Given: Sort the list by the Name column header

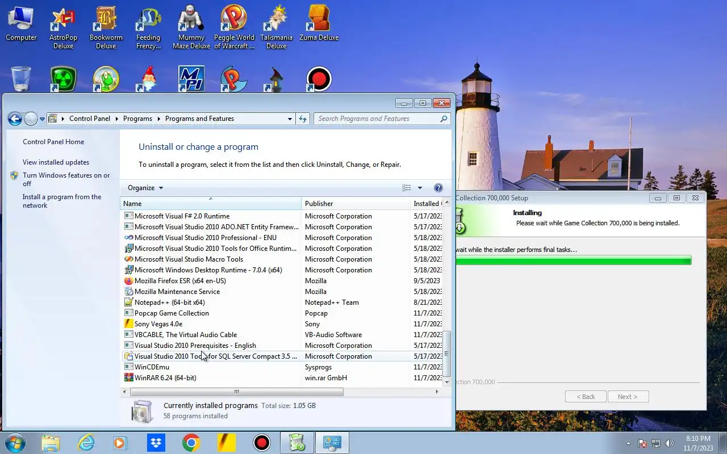Looking at the screenshot, I should point(211,203).
